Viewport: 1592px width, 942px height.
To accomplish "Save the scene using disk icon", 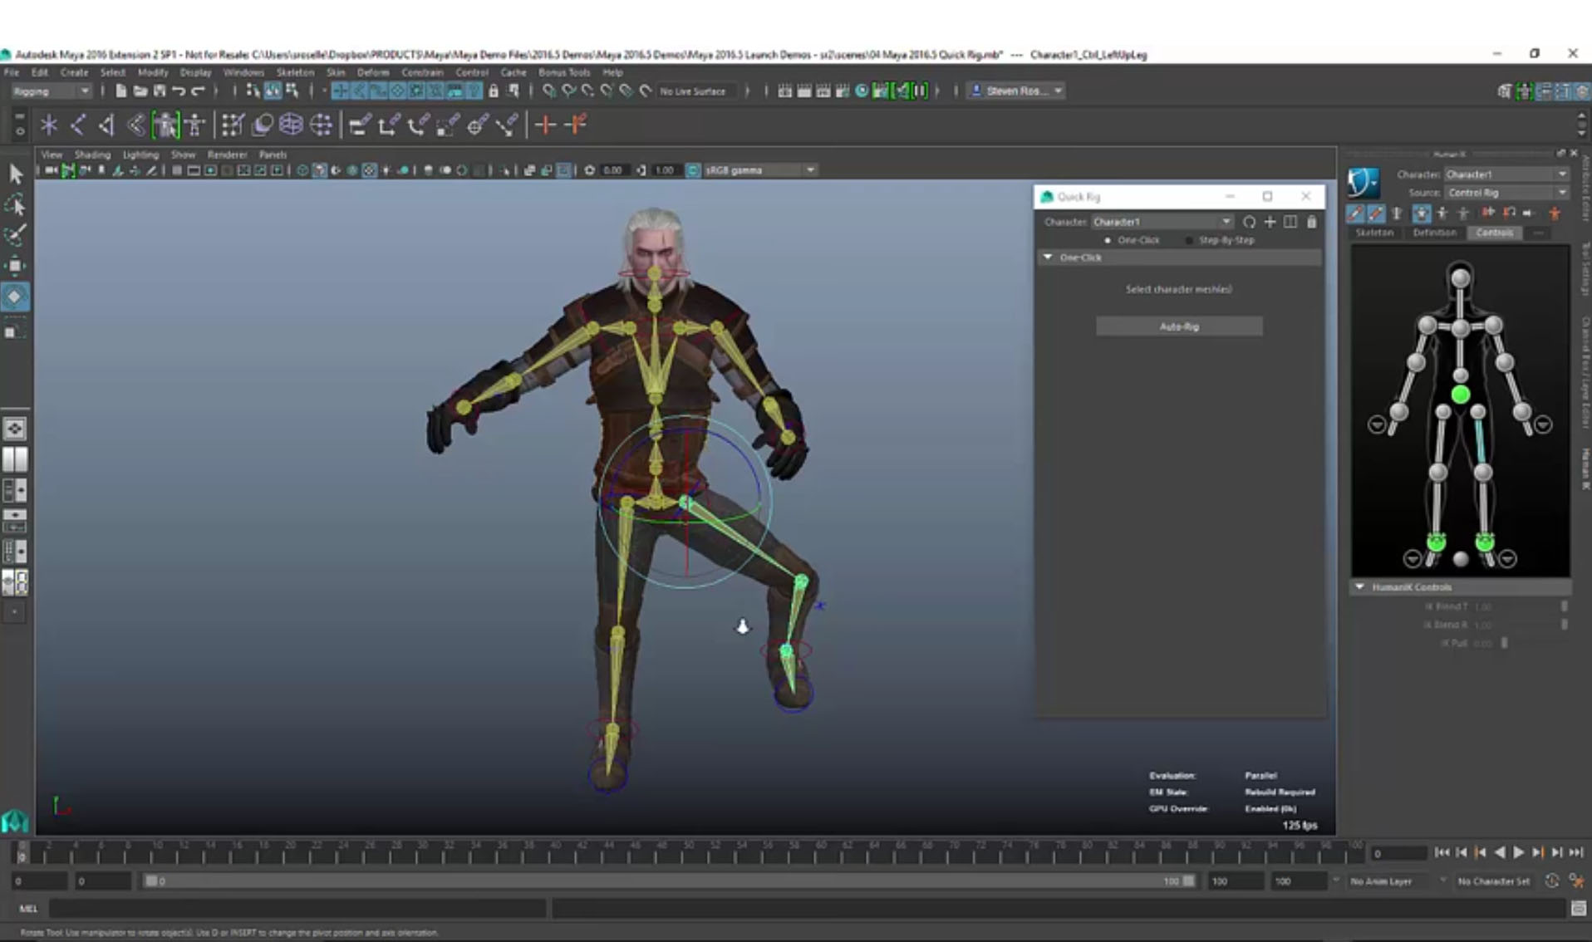I will click(159, 91).
